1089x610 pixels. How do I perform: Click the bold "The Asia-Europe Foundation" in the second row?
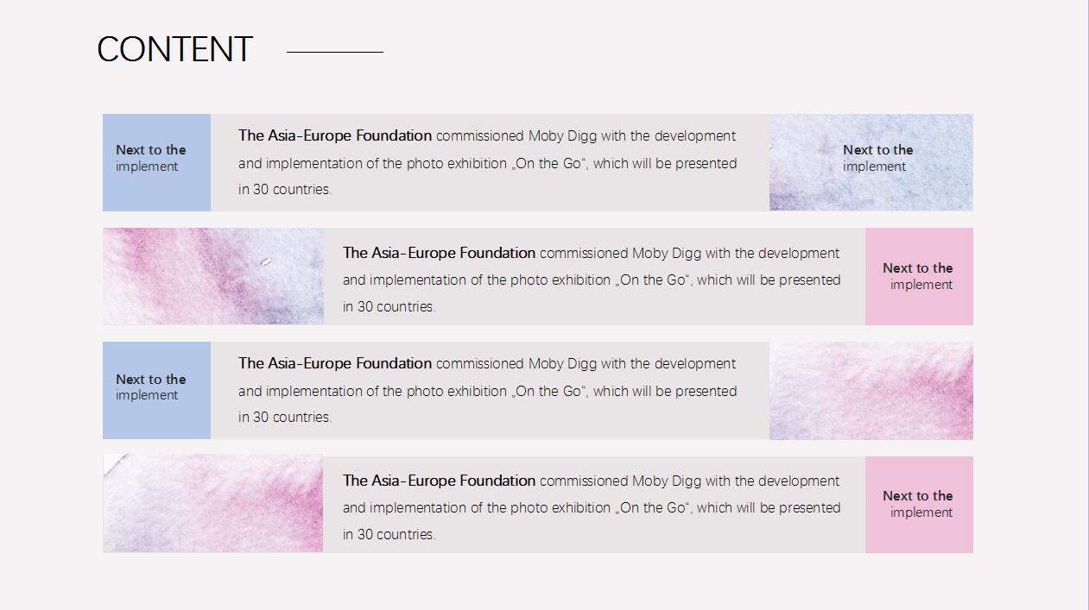[x=439, y=253]
